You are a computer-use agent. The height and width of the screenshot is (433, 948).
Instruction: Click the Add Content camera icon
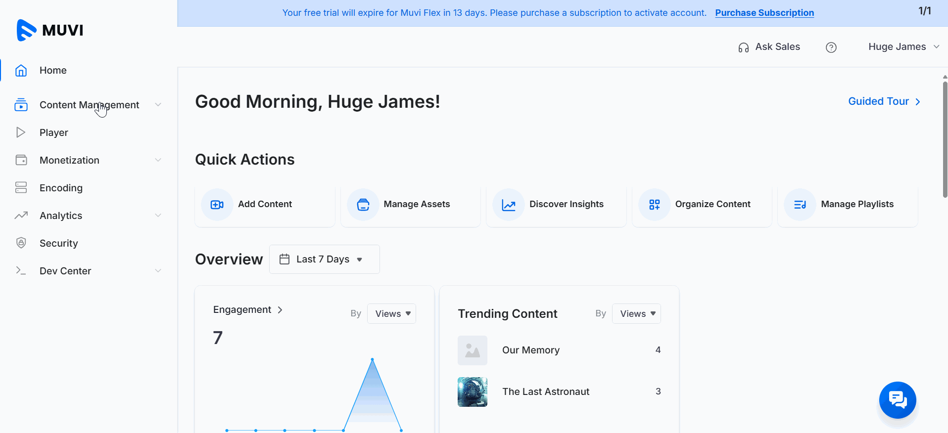(x=217, y=205)
